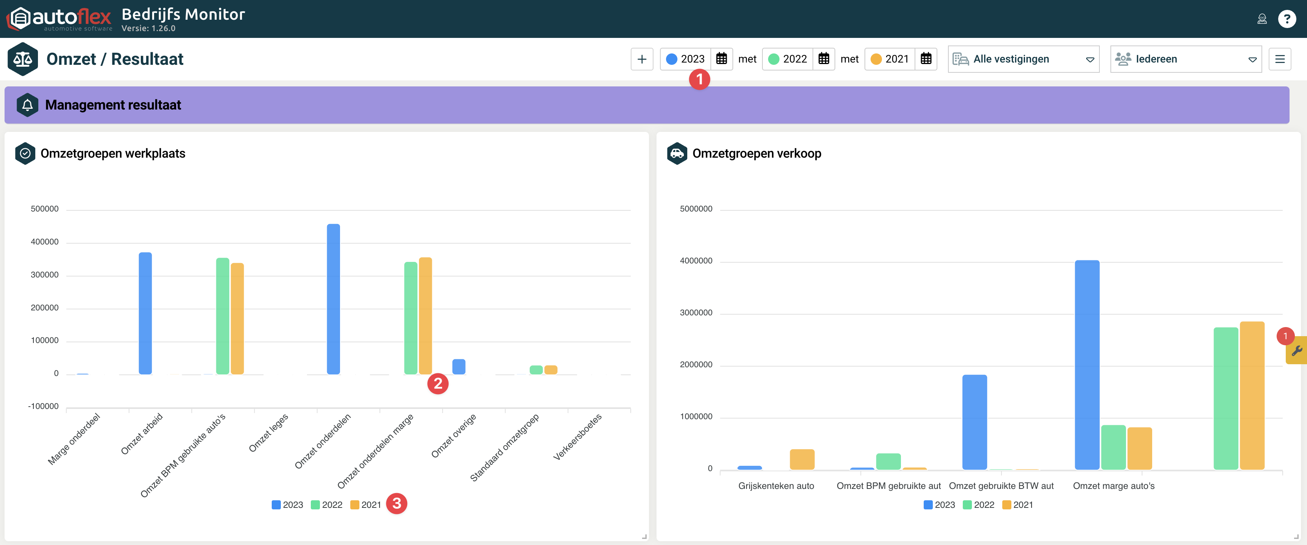
Task: Open the calendar picker for 2021
Action: [x=926, y=59]
